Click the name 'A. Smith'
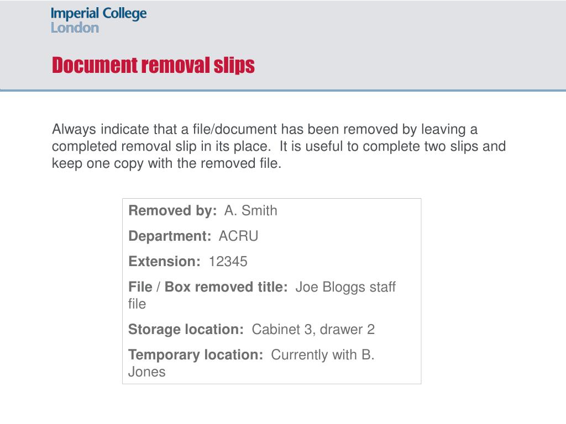Screen dimensions: 566x424 click(250, 210)
